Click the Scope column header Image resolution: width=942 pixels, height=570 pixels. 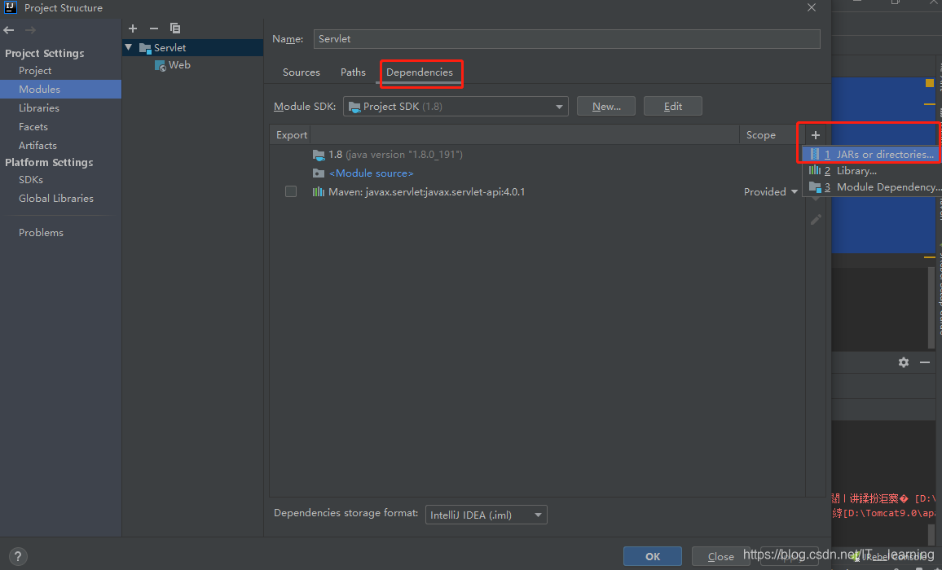coord(760,135)
